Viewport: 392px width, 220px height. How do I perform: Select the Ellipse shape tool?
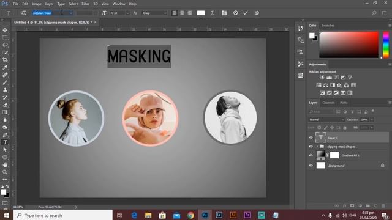(x=5, y=157)
